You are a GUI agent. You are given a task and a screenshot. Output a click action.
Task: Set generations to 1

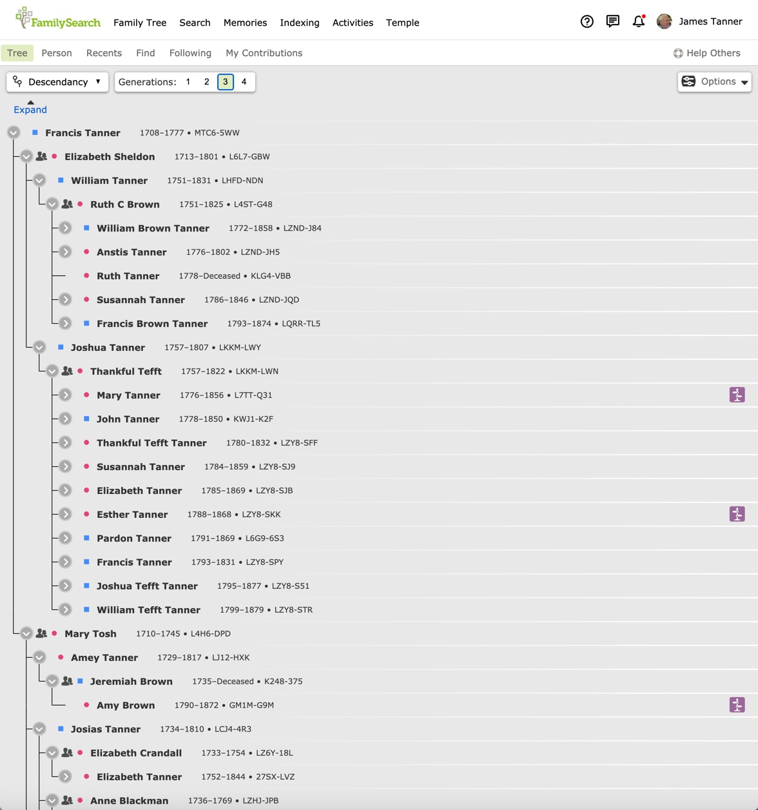[188, 82]
